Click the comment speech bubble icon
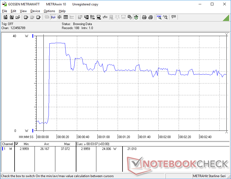 [x=174, y=17]
